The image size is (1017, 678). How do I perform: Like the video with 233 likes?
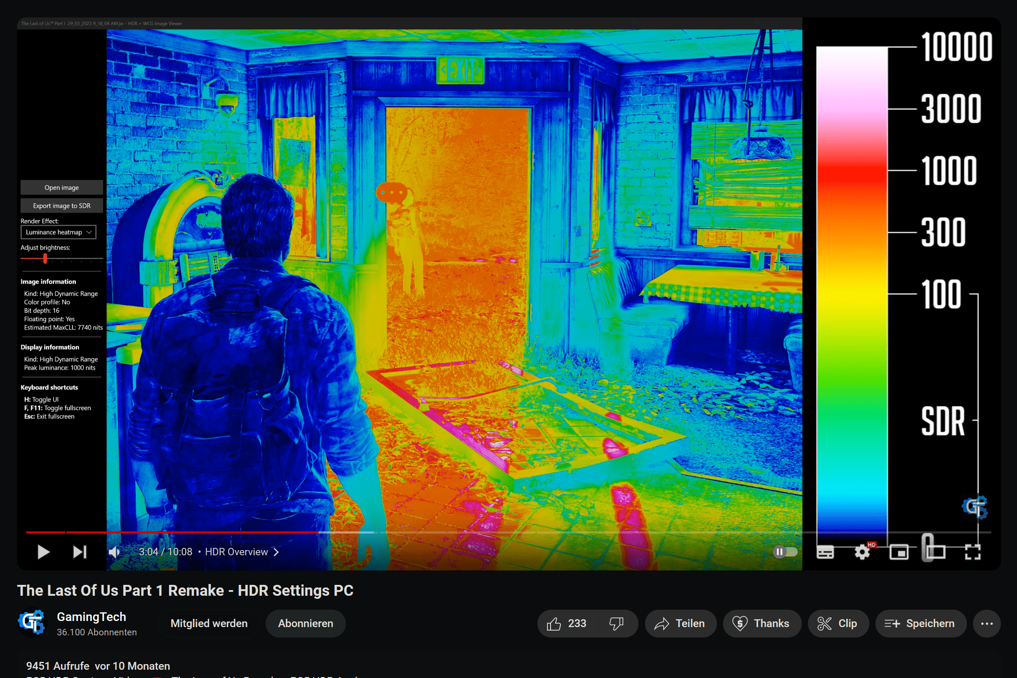pos(568,623)
